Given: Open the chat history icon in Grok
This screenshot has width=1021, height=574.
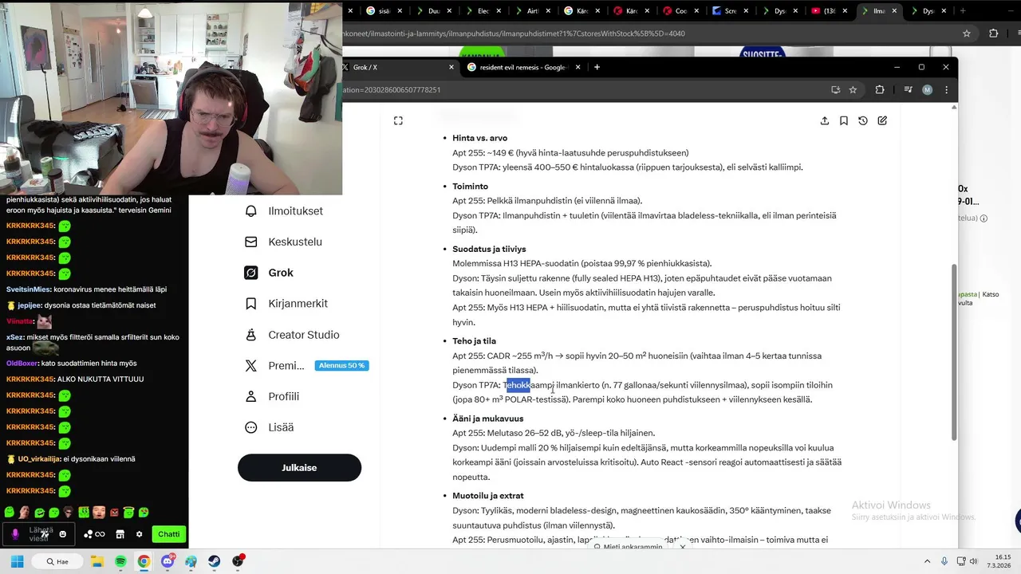Looking at the screenshot, I should (x=862, y=120).
